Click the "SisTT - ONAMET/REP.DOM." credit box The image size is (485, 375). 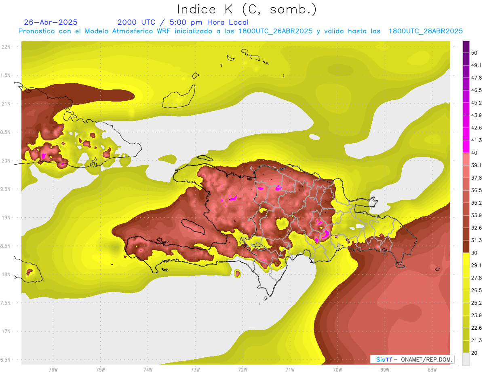pyautogui.click(x=412, y=359)
